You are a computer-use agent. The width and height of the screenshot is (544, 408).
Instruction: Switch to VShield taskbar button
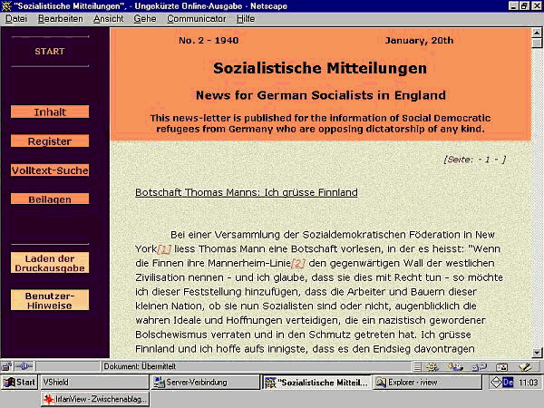(94, 383)
